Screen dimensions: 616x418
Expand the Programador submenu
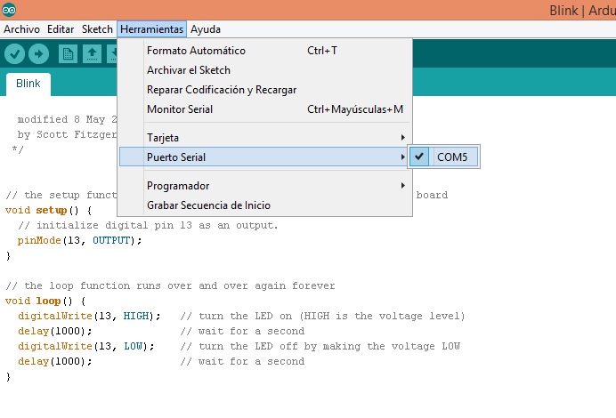[265, 186]
